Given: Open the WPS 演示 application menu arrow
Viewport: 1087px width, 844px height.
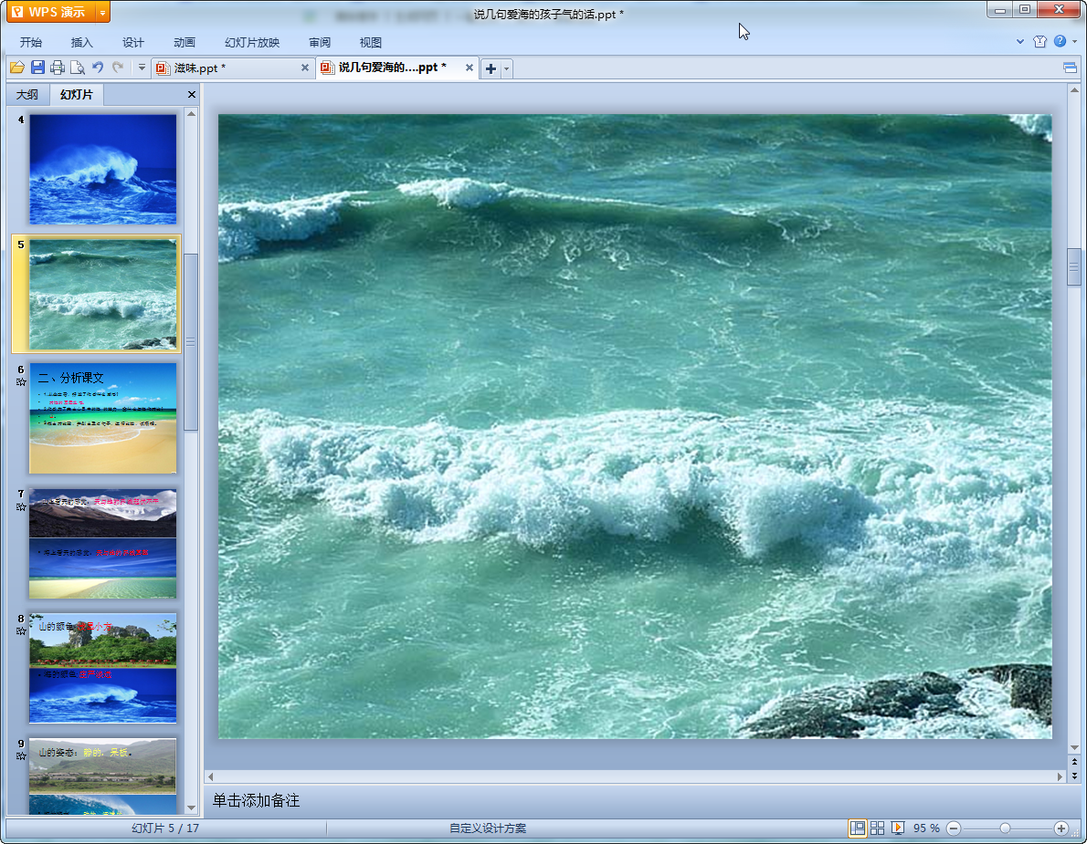Looking at the screenshot, I should click(x=101, y=12).
